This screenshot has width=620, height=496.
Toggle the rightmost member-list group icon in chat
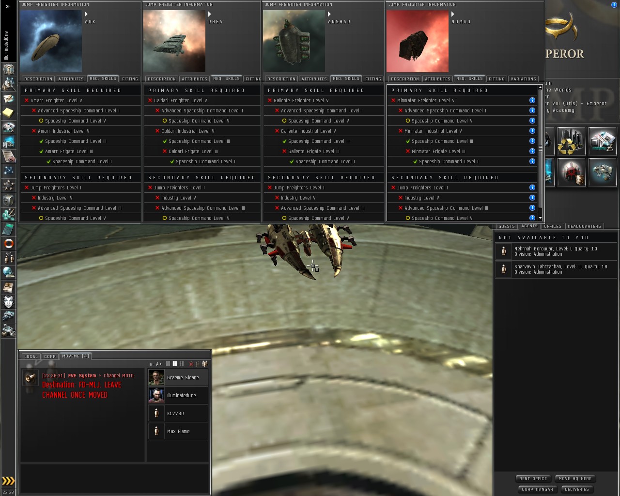pyautogui.click(x=204, y=364)
